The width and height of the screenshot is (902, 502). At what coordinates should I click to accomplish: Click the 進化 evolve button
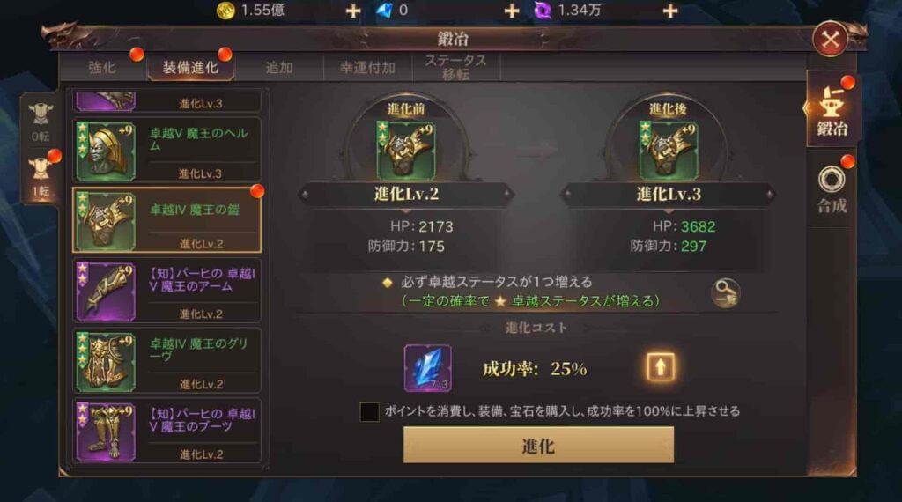(x=538, y=445)
